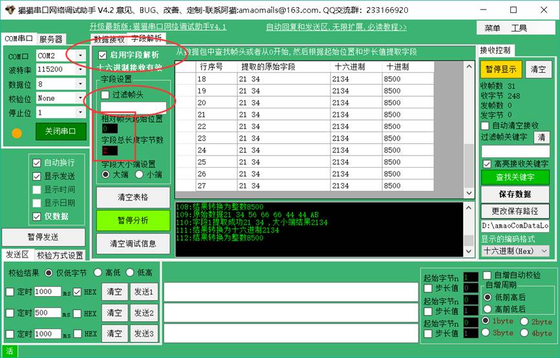560x358 pixels.
Task: Expand the COM口 dropdown showing COM2
Action: pyautogui.click(x=80, y=55)
